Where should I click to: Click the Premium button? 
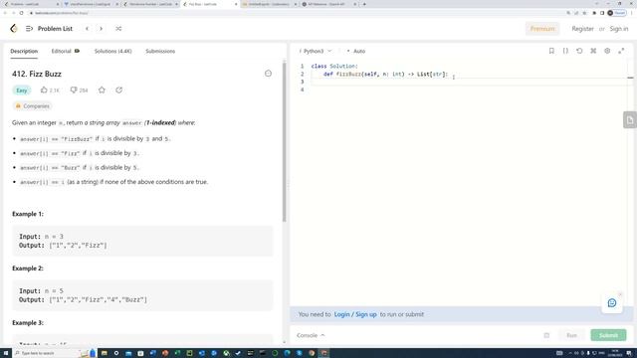[x=542, y=29]
